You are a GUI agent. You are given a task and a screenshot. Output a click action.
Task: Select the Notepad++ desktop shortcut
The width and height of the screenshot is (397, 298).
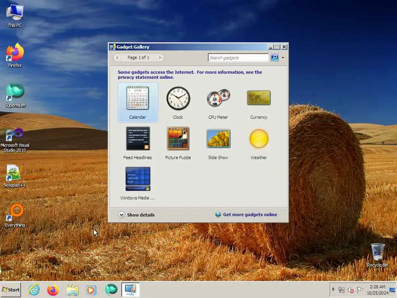pos(15,176)
